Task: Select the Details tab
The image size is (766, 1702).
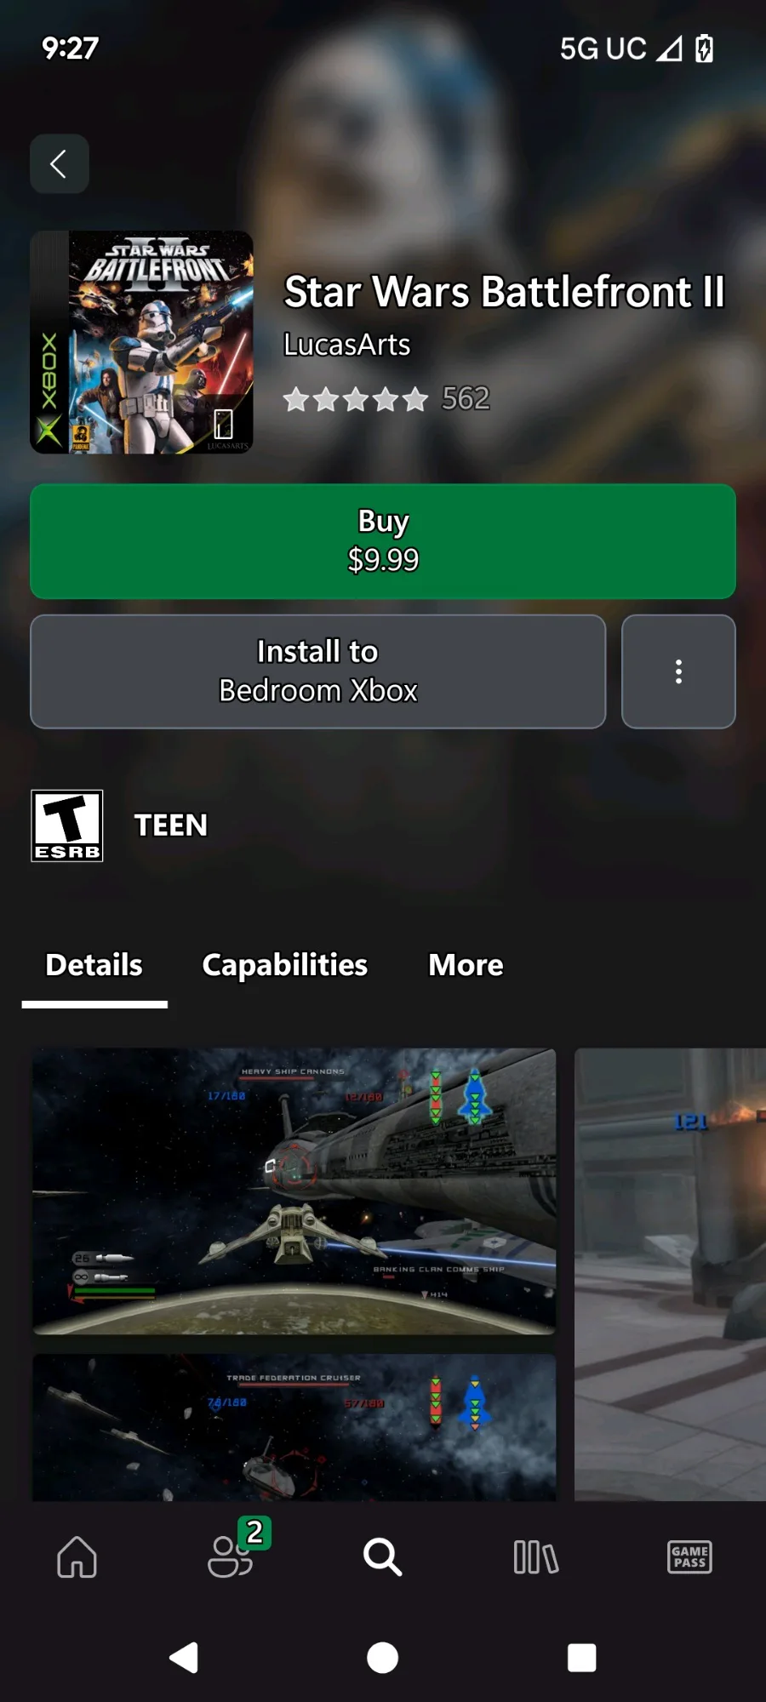Action: pyautogui.click(x=94, y=965)
